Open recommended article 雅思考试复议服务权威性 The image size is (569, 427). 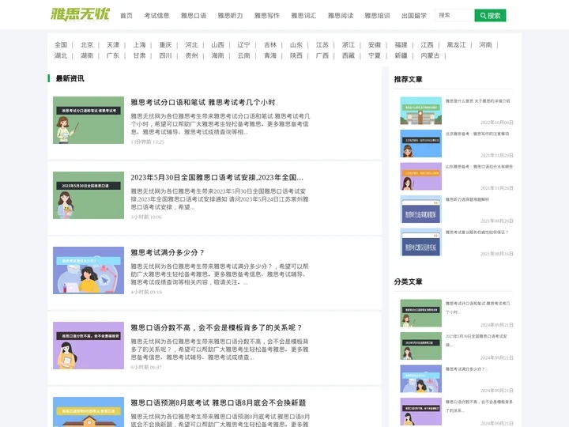pos(477,232)
